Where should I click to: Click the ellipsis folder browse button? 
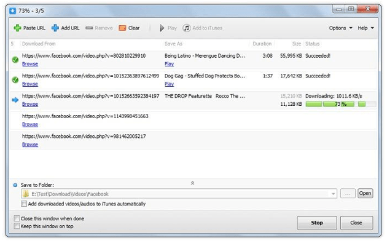tap(348, 194)
